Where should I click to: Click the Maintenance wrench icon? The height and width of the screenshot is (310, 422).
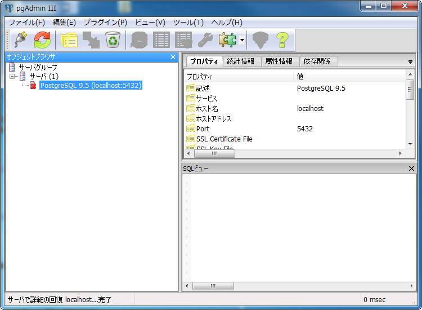(x=205, y=40)
